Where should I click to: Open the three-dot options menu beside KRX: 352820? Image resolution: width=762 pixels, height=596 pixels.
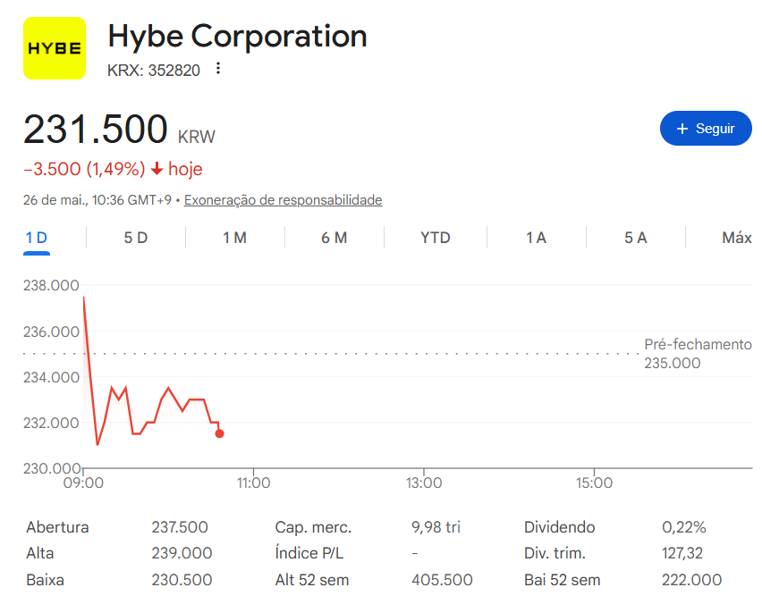(x=218, y=69)
